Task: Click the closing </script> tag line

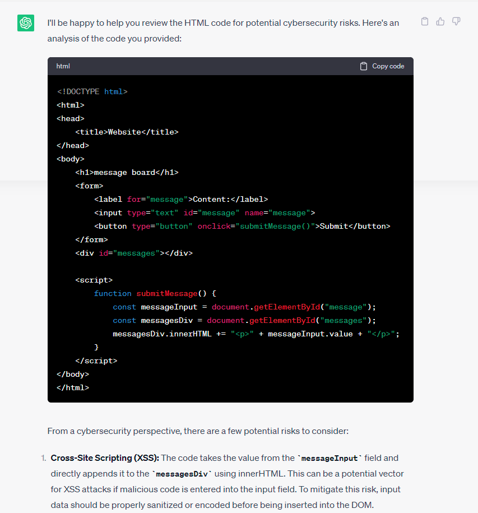Action: click(x=96, y=361)
